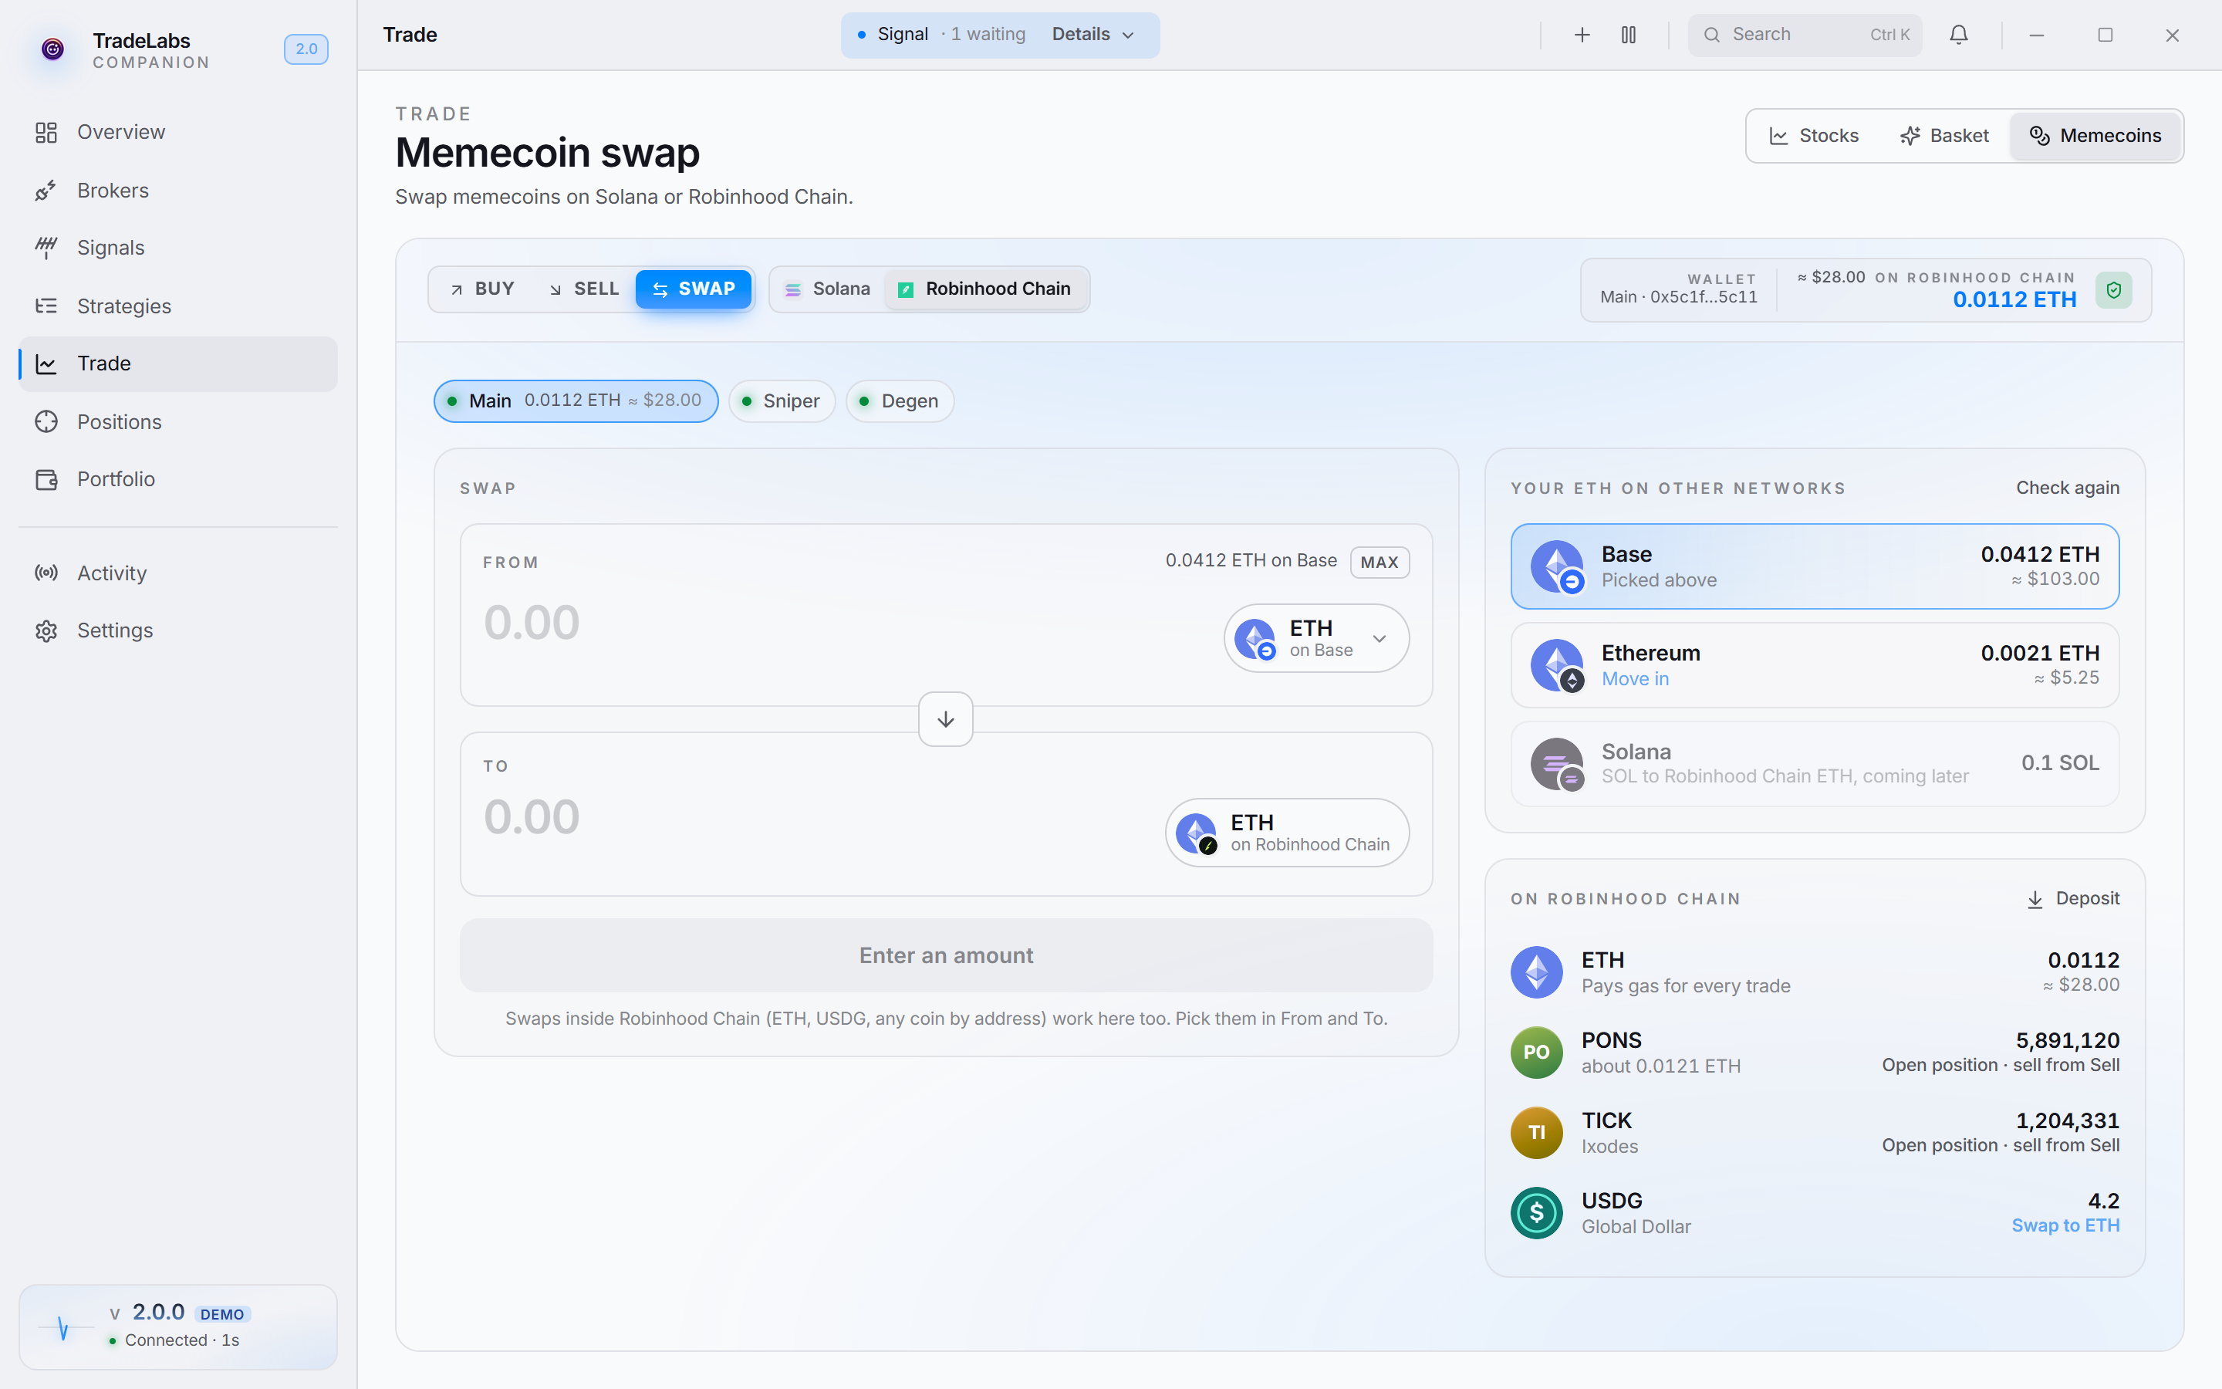Screen dimensions: 2222x1389
Task: Open the Signals section
Action: point(178,248)
